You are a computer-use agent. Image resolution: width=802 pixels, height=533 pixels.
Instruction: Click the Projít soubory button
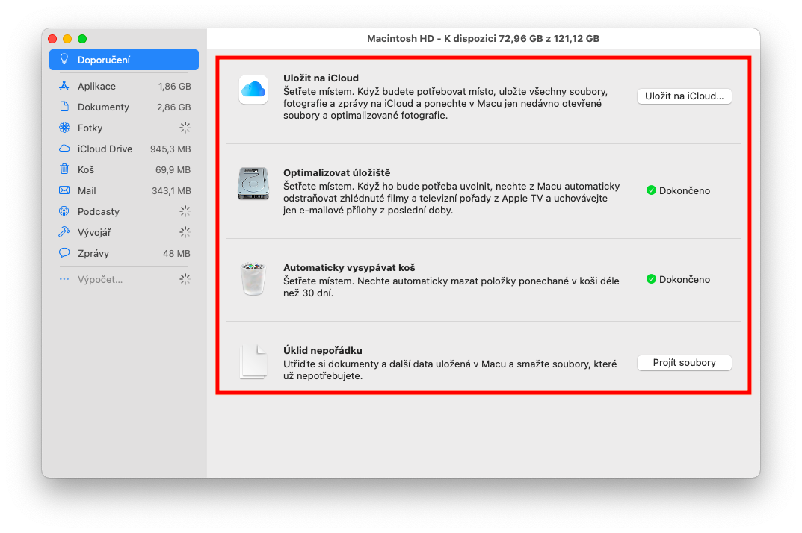click(684, 363)
